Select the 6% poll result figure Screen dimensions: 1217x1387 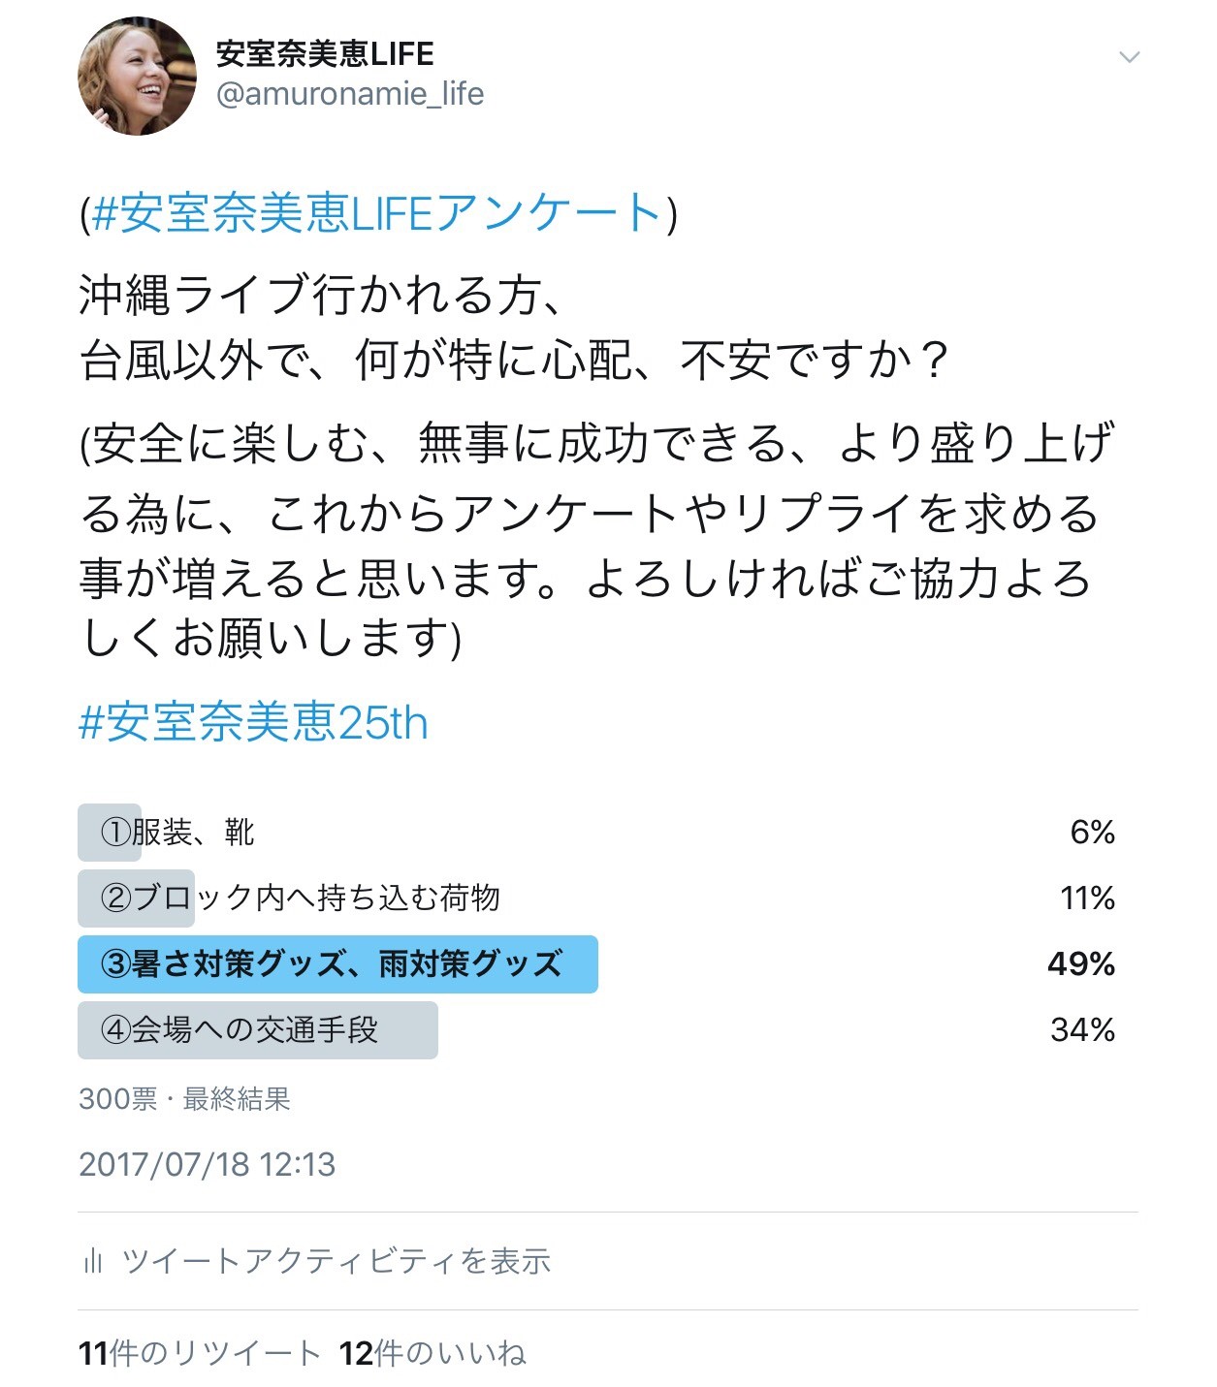1093,832
